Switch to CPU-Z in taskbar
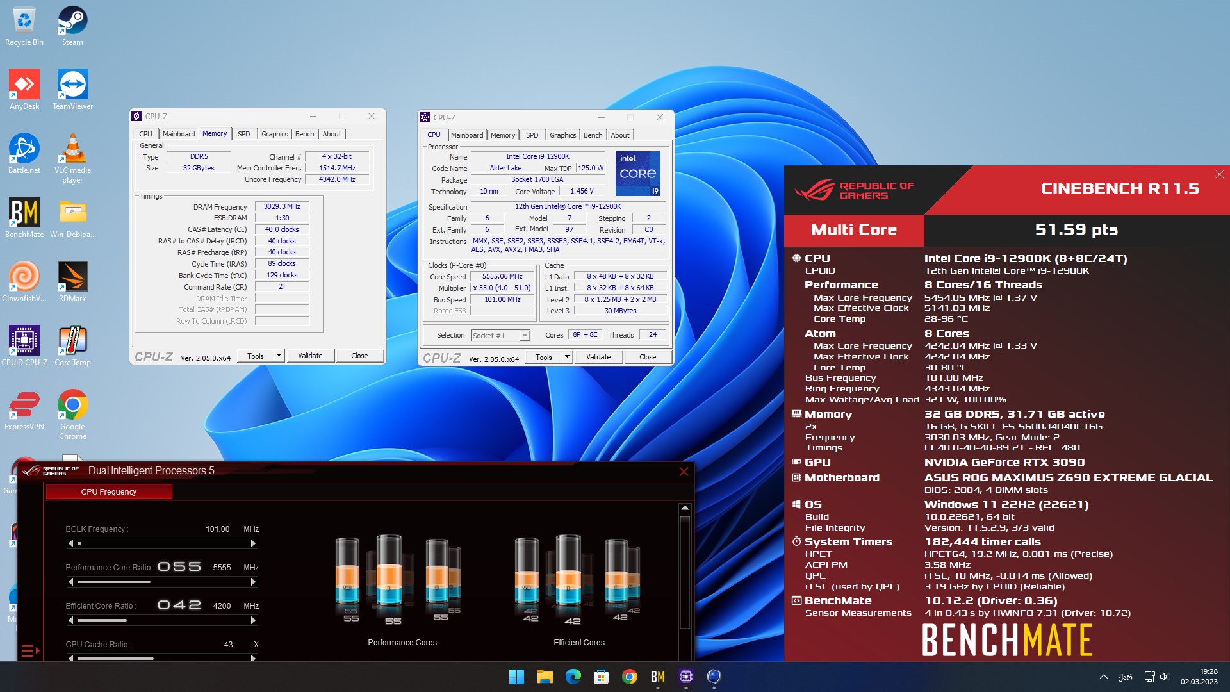 [685, 677]
